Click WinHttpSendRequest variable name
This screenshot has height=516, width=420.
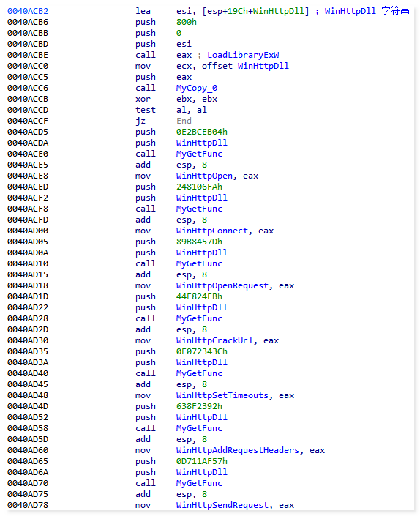point(224,505)
